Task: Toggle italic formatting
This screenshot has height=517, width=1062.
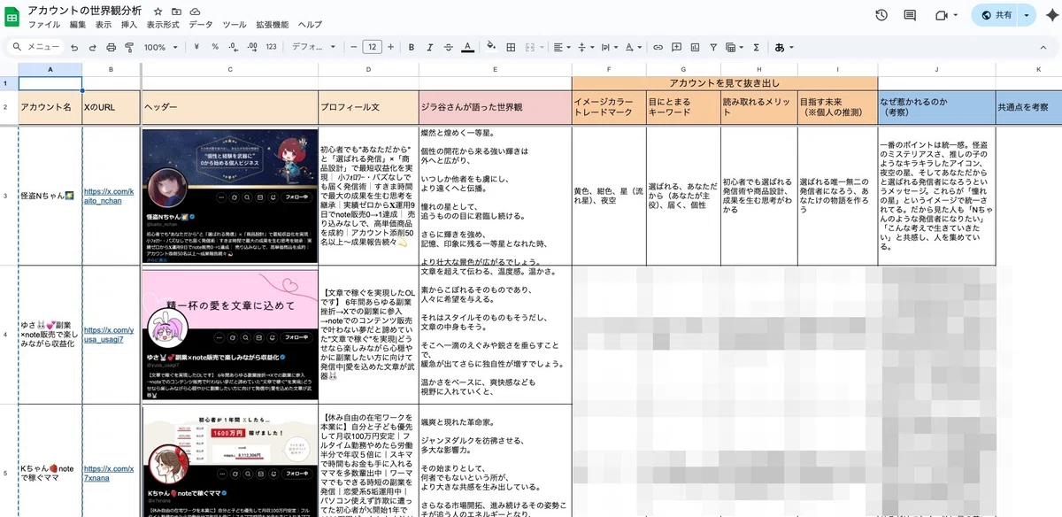Action: tap(430, 47)
